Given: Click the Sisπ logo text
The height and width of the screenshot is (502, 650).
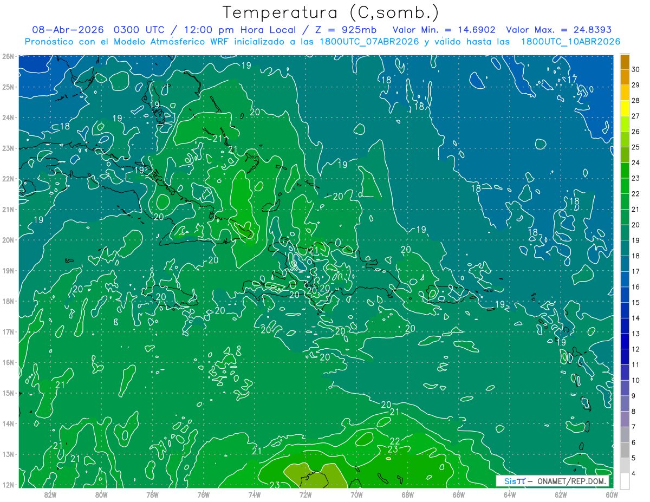Looking at the screenshot, I should [x=514, y=481].
